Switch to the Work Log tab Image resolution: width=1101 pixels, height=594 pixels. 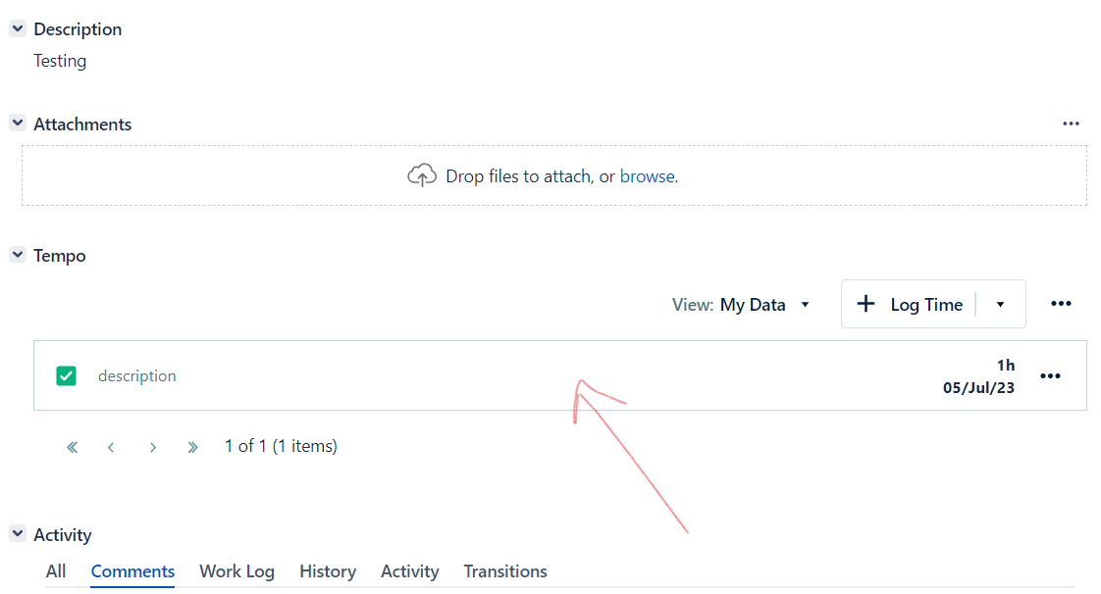point(236,571)
